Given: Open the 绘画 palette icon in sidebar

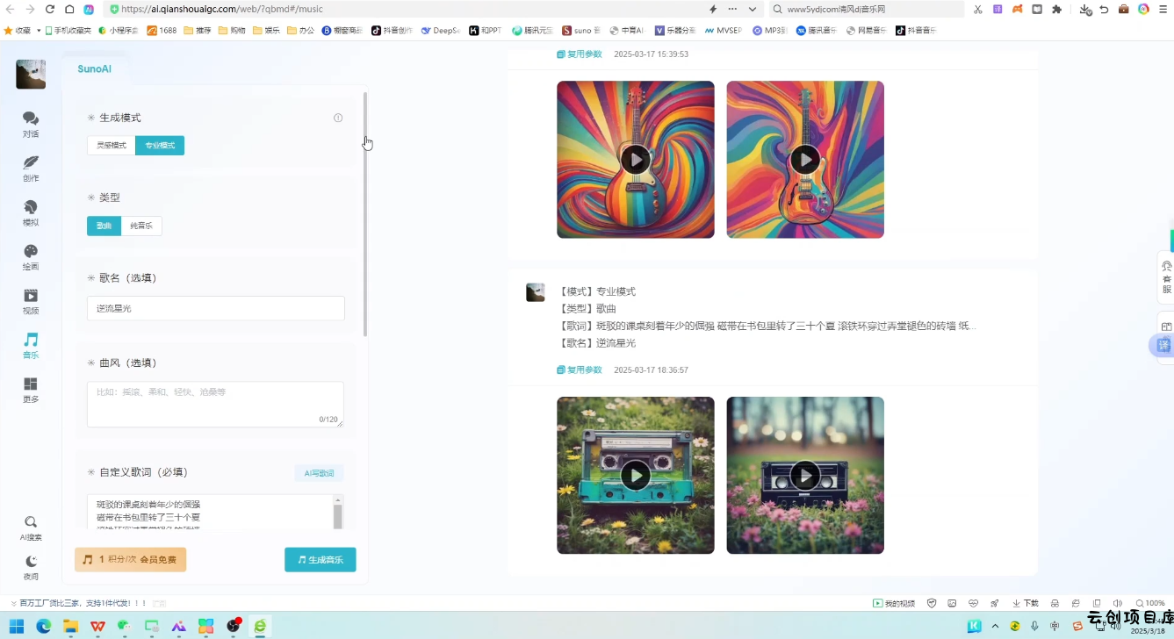Looking at the screenshot, I should 31,256.
